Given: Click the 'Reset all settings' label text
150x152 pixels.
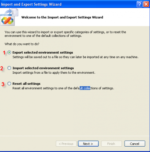Looking at the screenshot, I should [27, 84].
